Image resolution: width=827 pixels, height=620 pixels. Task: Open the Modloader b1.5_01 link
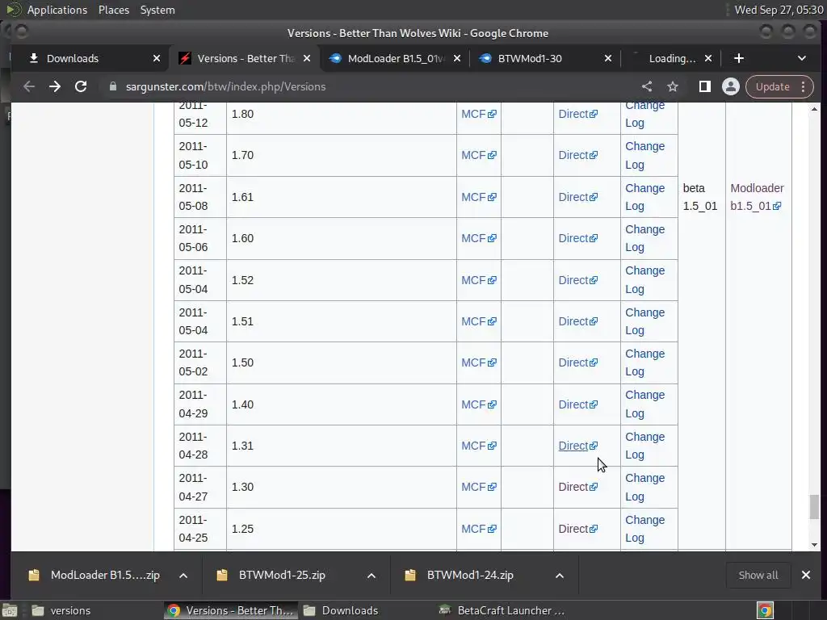tap(757, 197)
